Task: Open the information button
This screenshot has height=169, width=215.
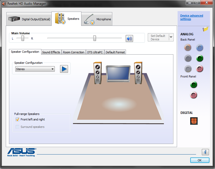Action: coord(205,152)
